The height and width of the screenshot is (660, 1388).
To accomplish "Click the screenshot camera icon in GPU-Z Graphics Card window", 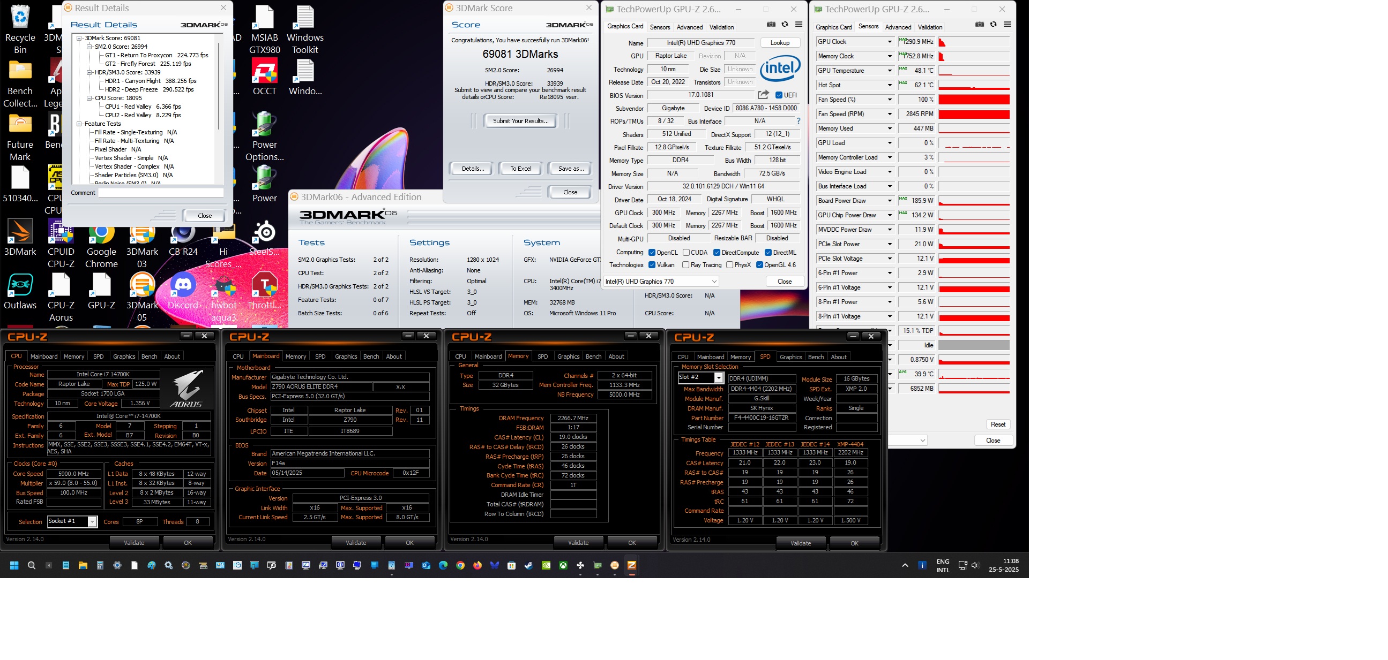I will click(771, 24).
